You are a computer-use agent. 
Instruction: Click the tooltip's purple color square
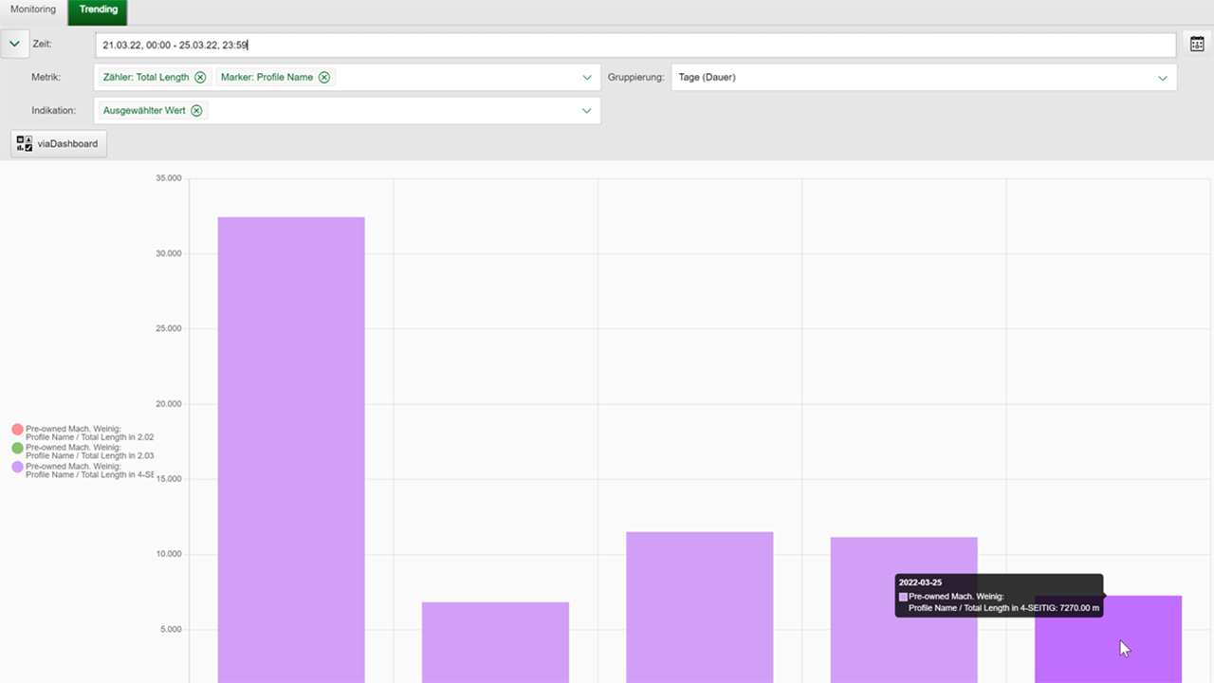903,597
